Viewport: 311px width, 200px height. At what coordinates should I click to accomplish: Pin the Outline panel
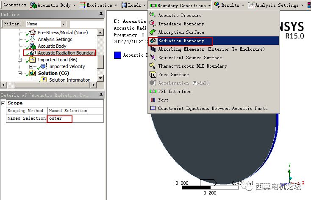(101, 14)
